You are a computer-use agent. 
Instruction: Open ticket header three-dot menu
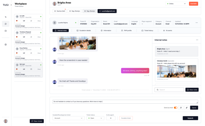click(x=197, y=23)
